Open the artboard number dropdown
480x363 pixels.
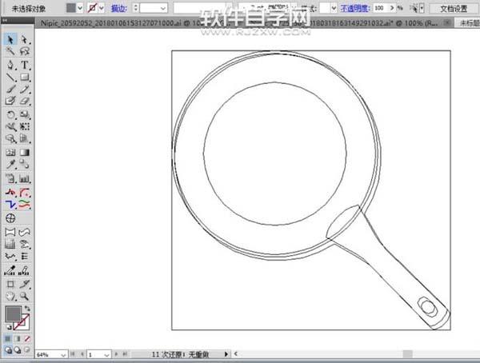[106, 355]
